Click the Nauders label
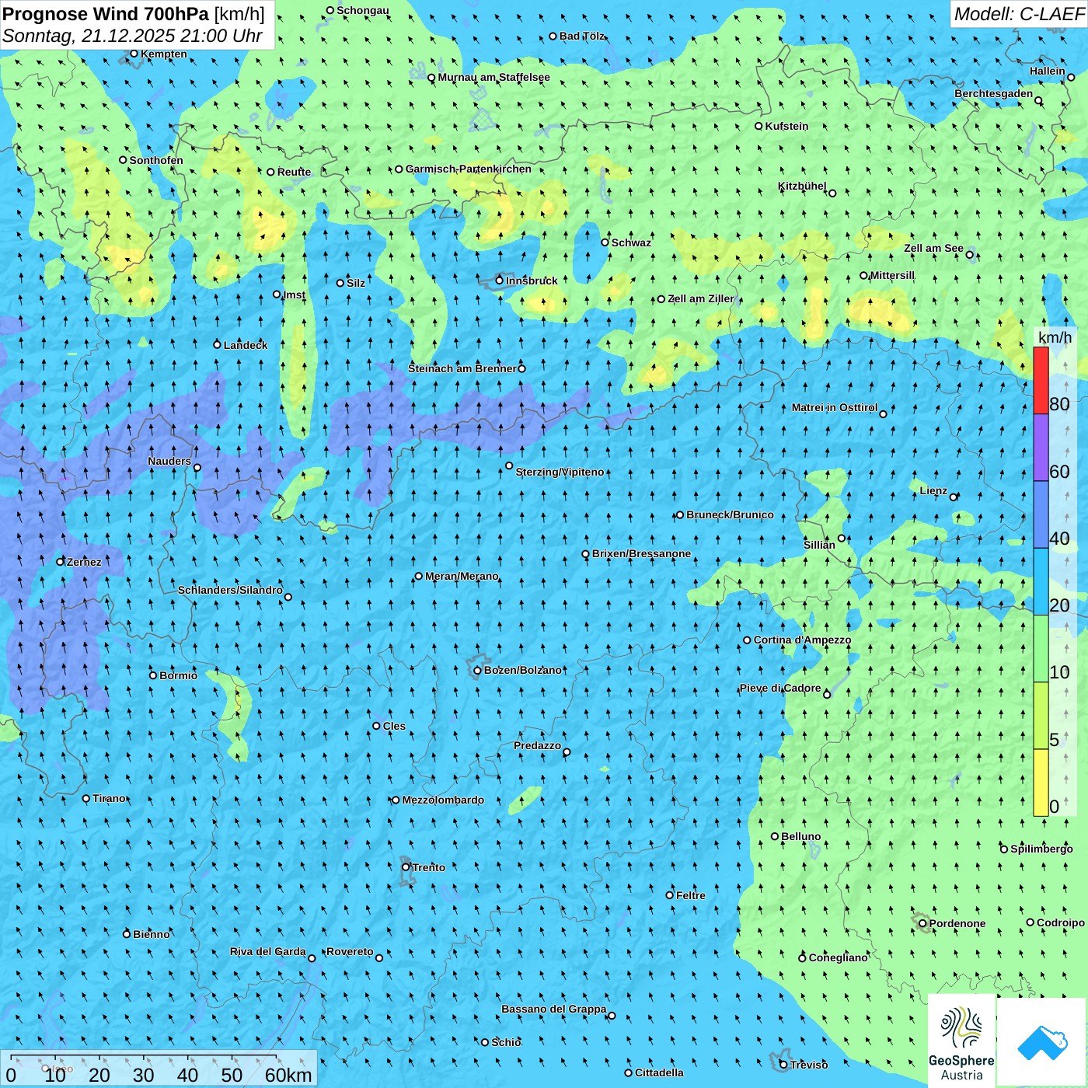 click(x=169, y=461)
